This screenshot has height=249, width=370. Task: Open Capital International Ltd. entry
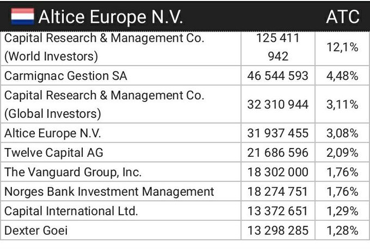coord(71,211)
